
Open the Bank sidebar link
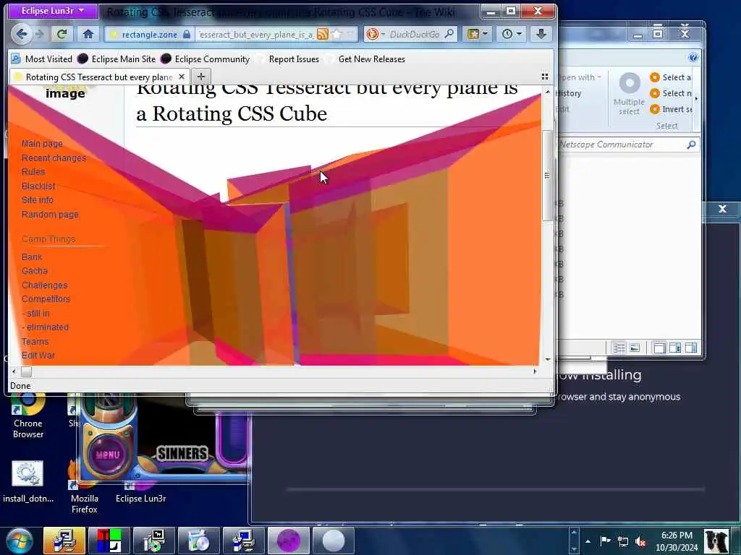point(32,257)
